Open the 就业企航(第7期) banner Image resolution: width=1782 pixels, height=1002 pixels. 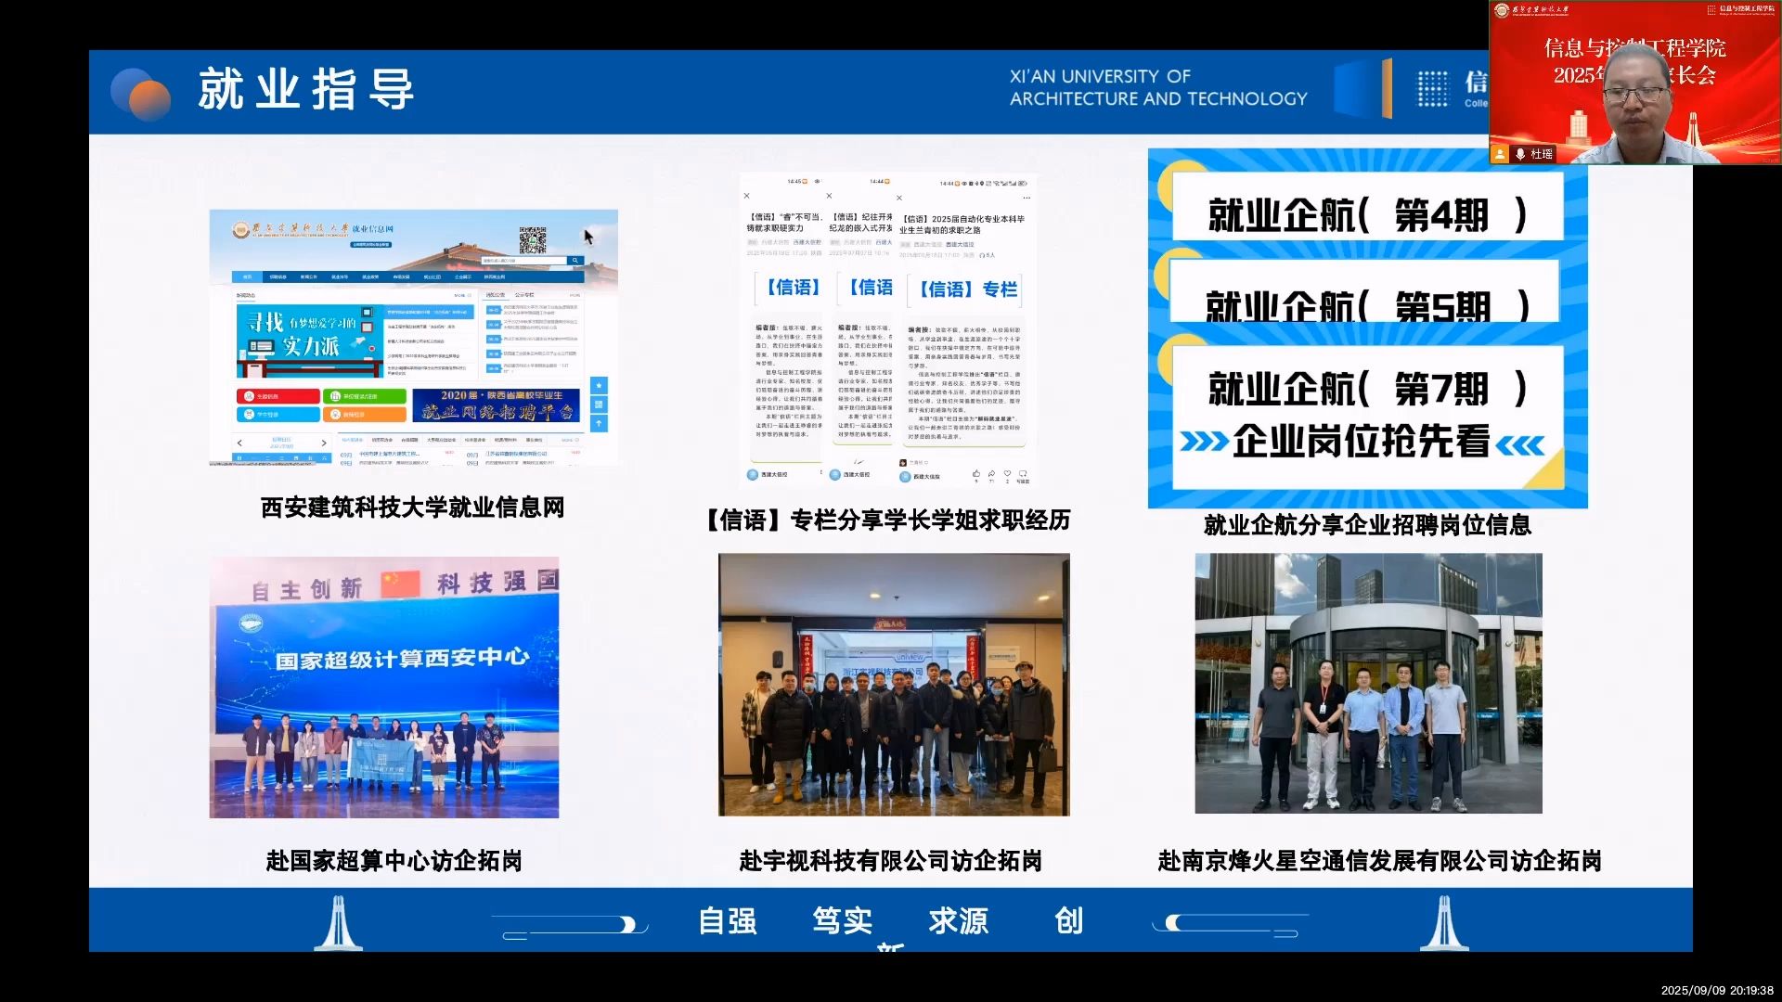(1366, 390)
